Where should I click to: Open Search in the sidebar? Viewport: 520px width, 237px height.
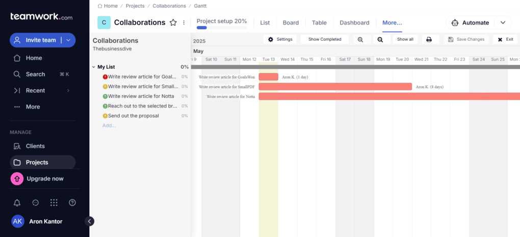[x=36, y=74]
